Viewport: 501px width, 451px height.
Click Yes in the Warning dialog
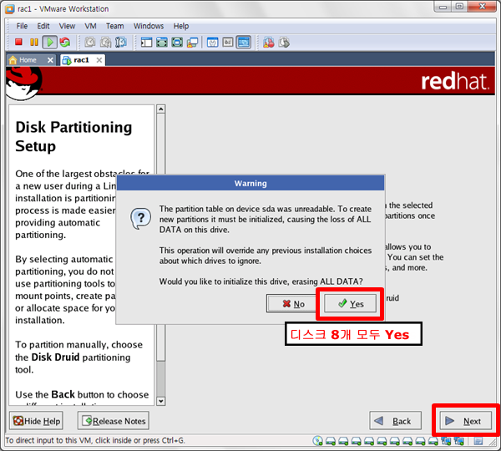(x=350, y=303)
